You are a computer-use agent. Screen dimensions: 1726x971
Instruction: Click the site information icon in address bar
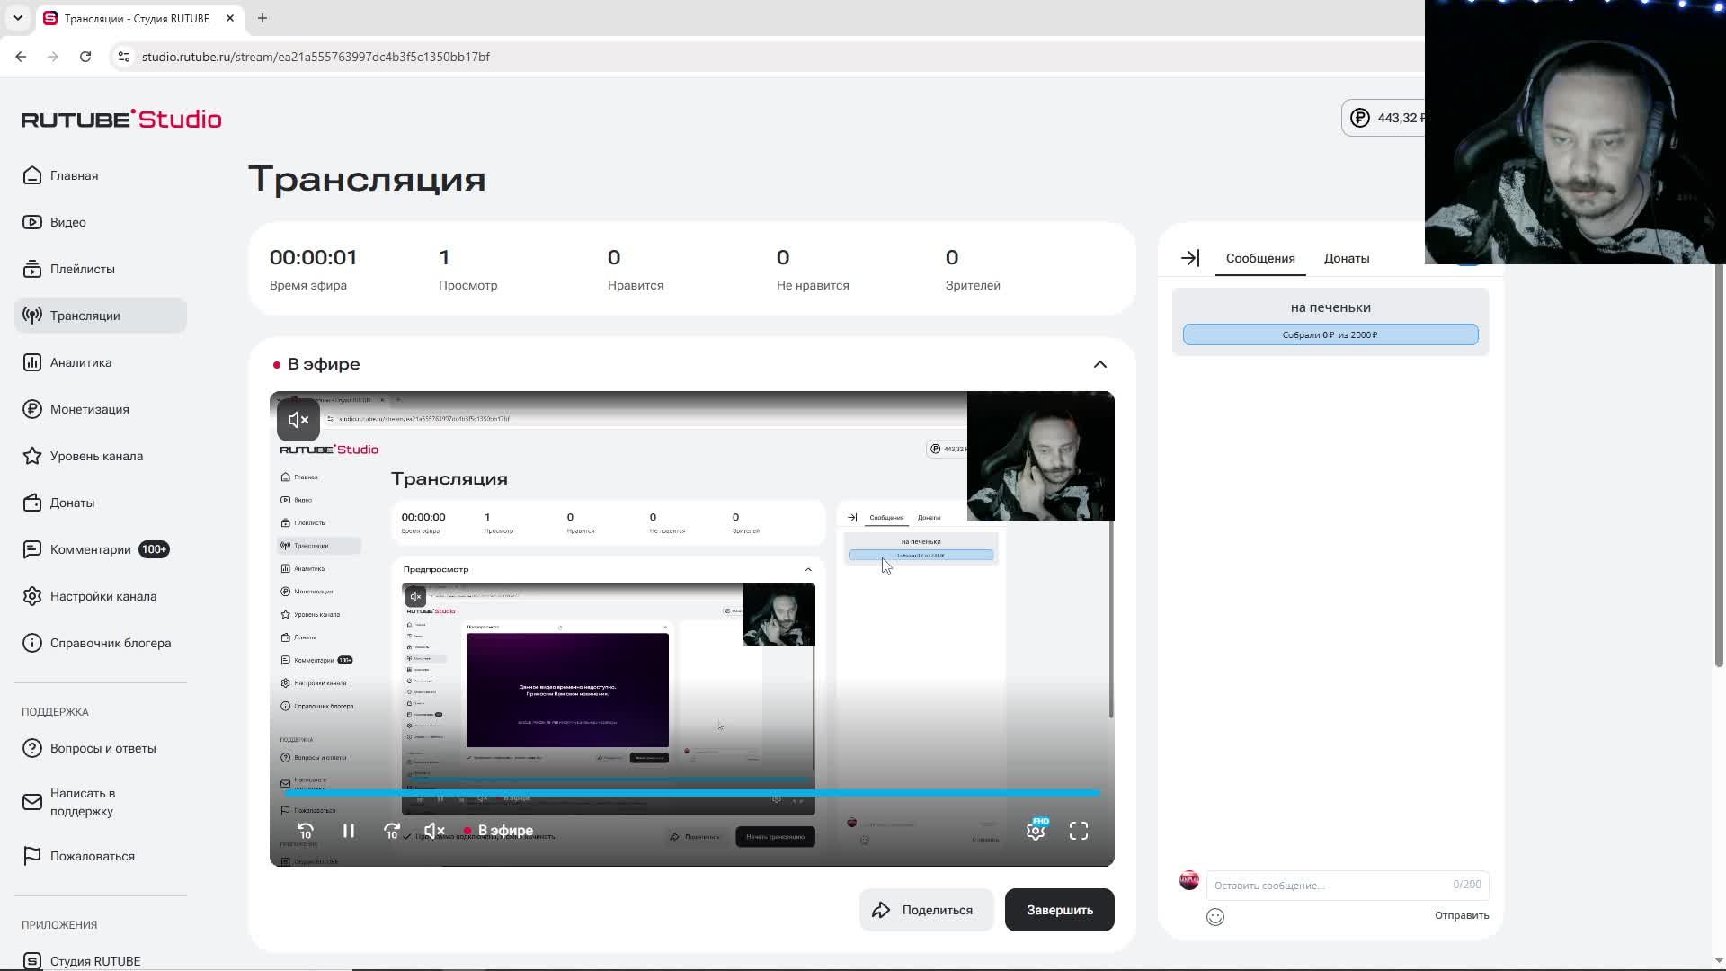[x=124, y=57]
